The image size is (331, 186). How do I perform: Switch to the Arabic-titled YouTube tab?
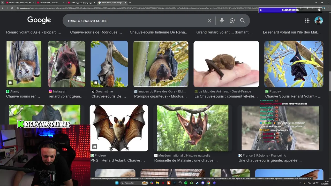(81, 3)
